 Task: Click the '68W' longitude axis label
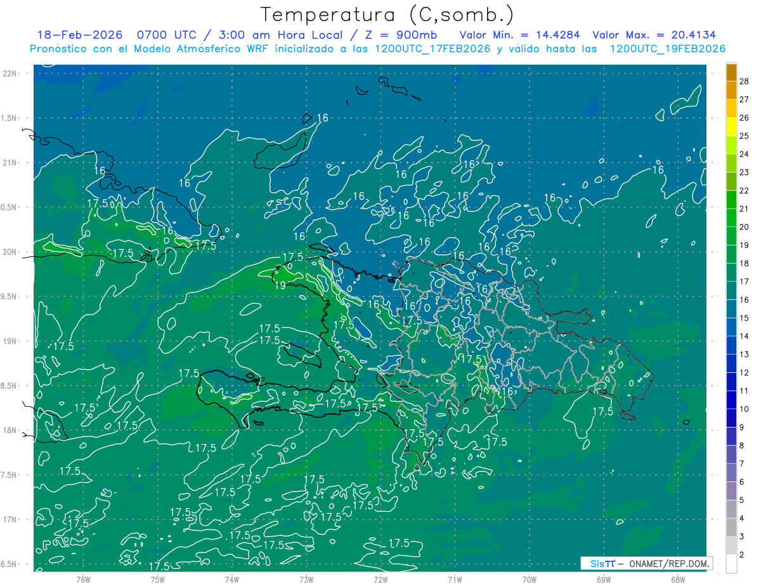[678, 579]
